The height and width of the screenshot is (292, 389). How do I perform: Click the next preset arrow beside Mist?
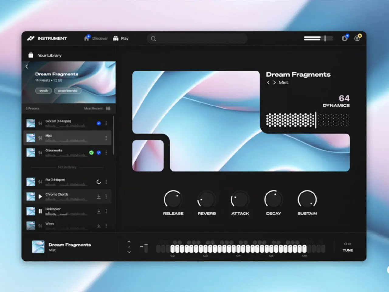pyautogui.click(x=274, y=82)
